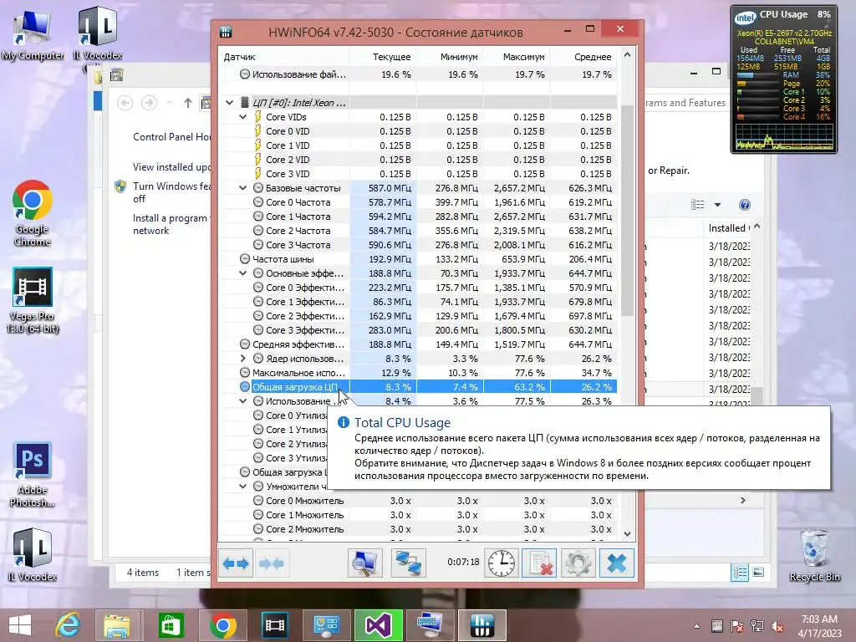The height and width of the screenshot is (642, 856).
Task: Click the blue X close sensors button
Action: pyautogui.click(x=617, y=563)
